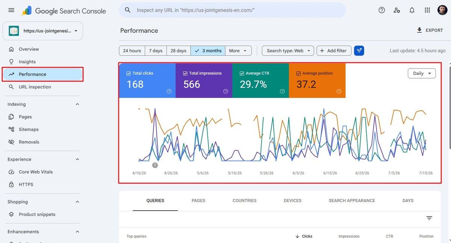Switch to the Countries tab
This screenshot has width=451, height=243.
[245, 201]
